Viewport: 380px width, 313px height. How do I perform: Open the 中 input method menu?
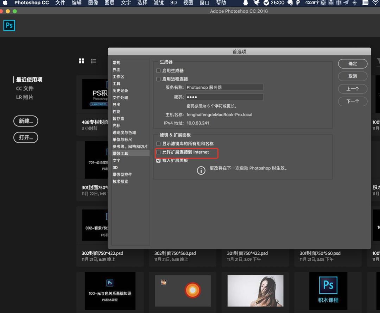point(338,3)
